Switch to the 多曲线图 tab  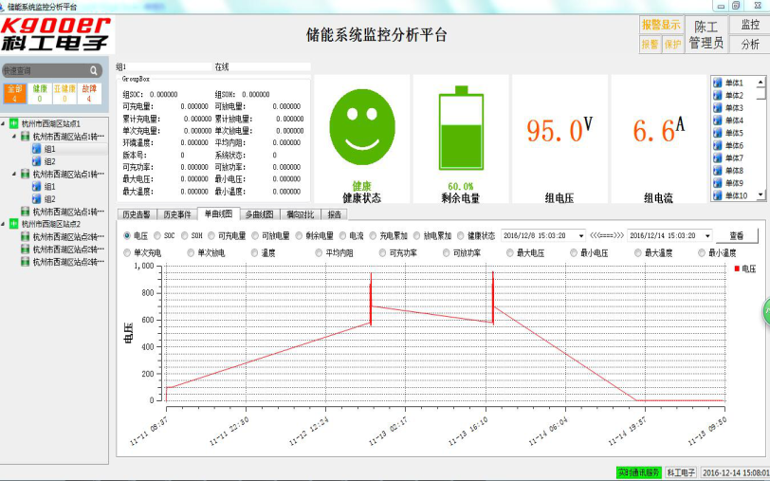(259, 214)
